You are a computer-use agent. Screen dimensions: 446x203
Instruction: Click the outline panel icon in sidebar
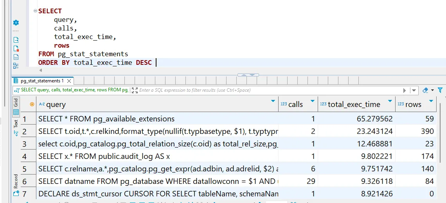[x=16, y=66]
